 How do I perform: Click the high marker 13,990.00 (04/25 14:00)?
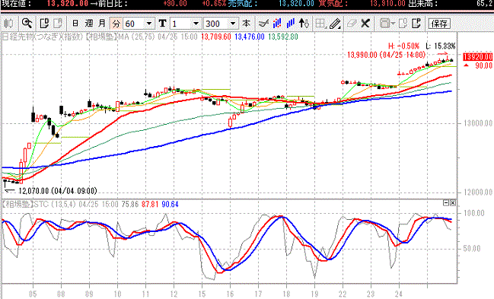(x=386, y=55)
